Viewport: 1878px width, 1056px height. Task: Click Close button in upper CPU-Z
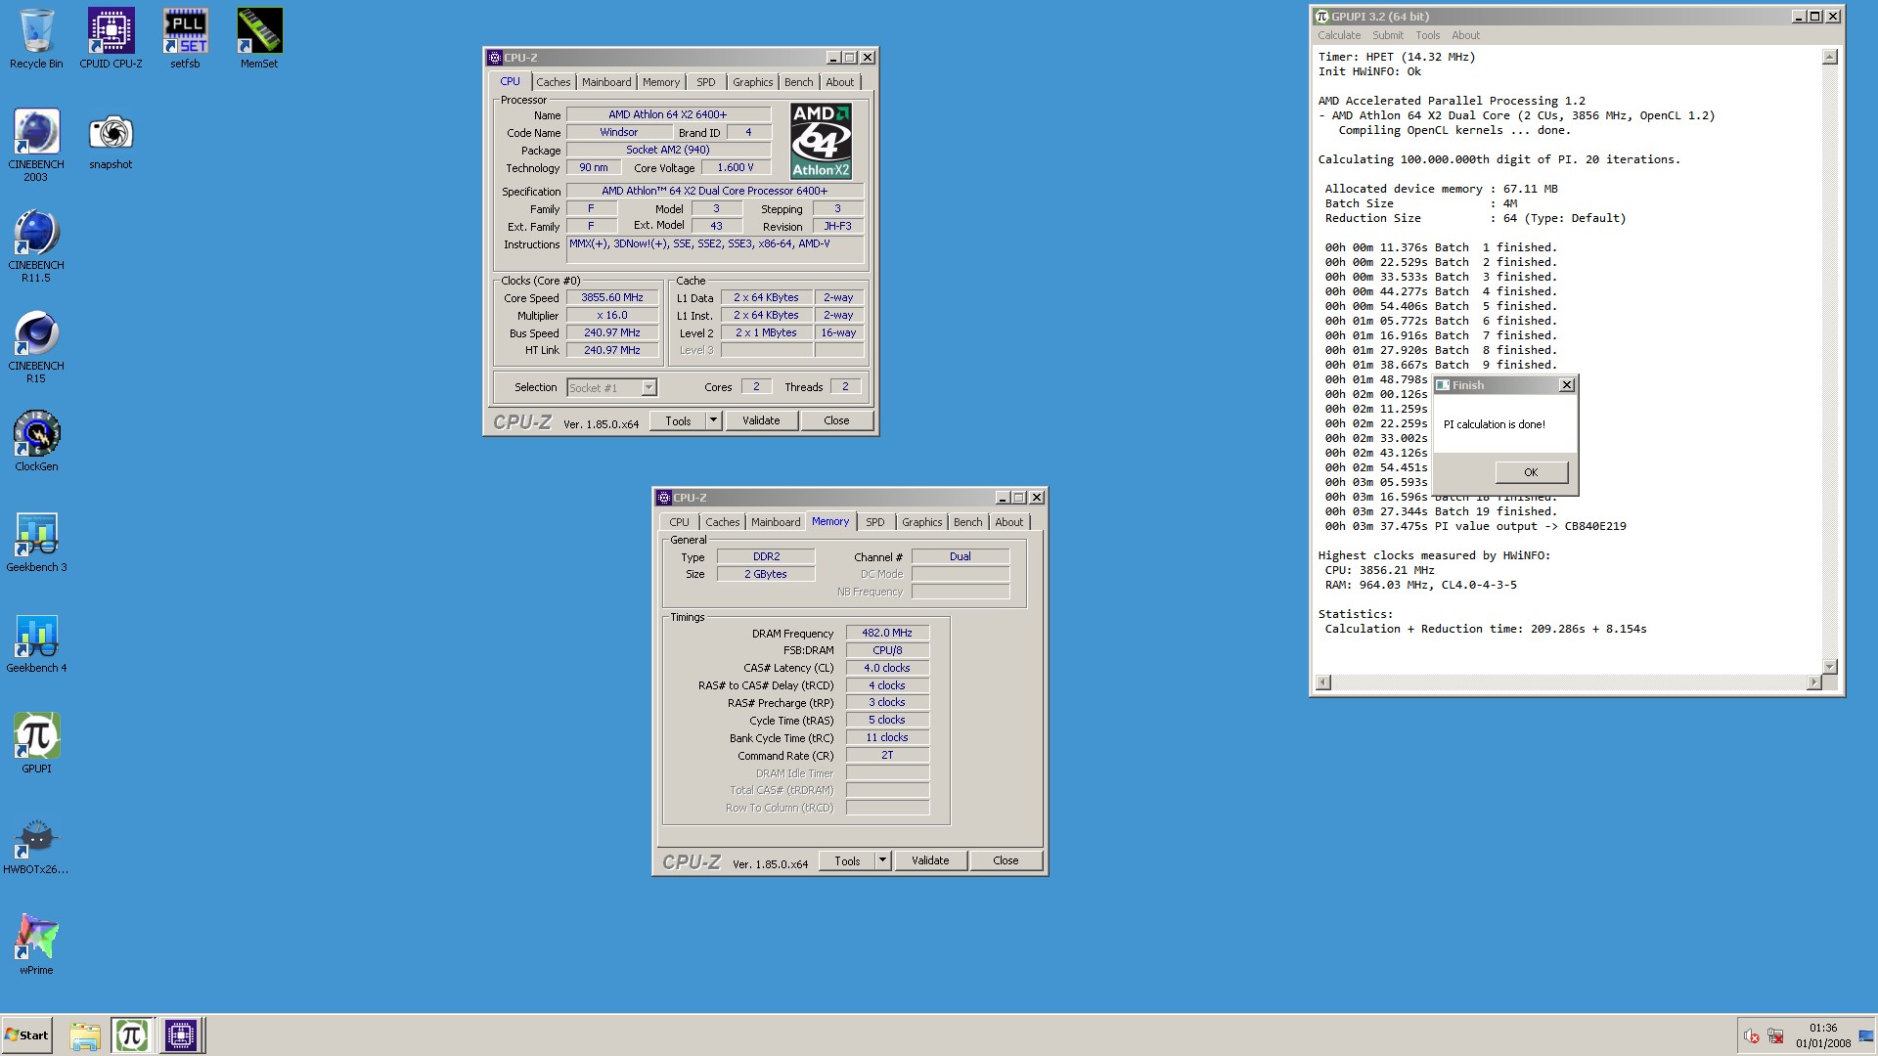pyautogui.click(x=836, y=420)
